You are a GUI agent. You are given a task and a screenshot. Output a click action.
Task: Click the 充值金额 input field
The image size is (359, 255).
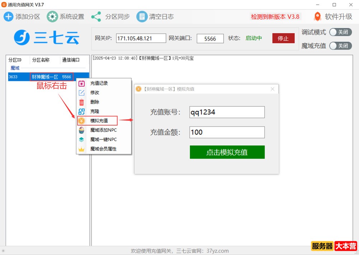227,132
